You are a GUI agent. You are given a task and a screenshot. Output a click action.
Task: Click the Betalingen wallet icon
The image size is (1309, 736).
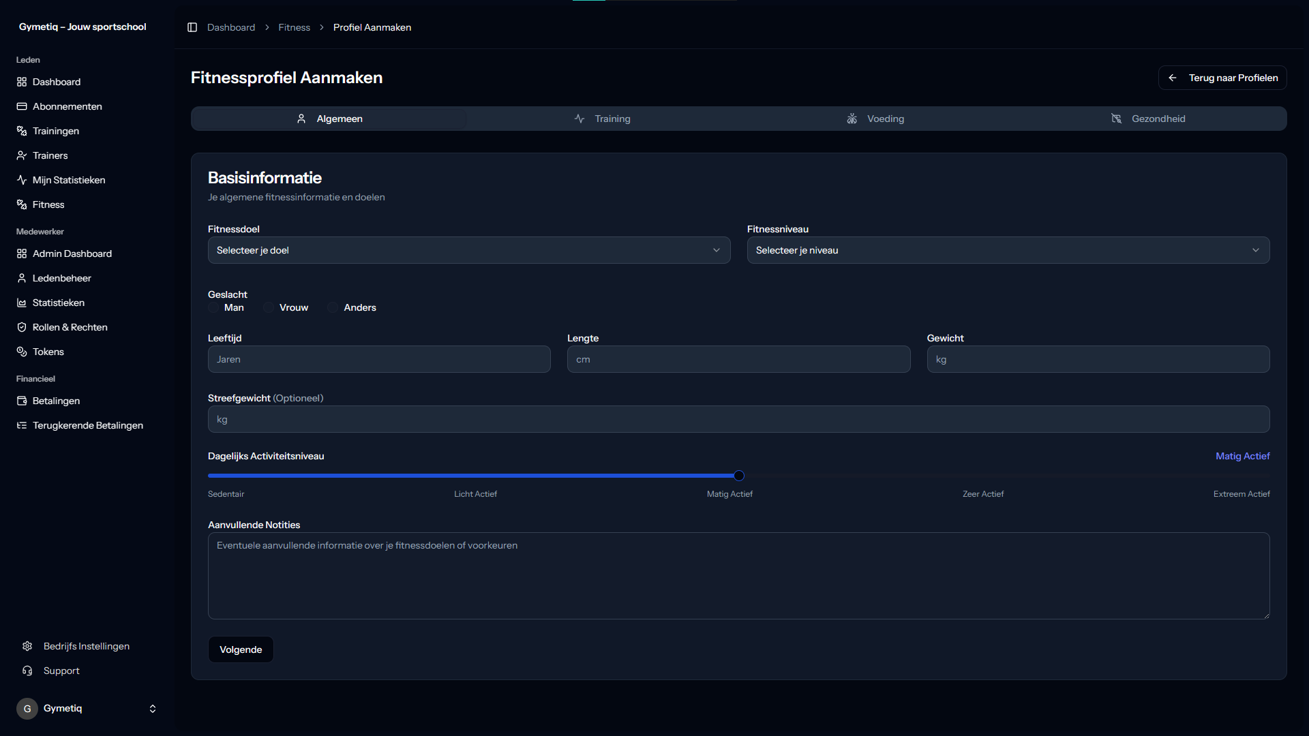point(22,401)
